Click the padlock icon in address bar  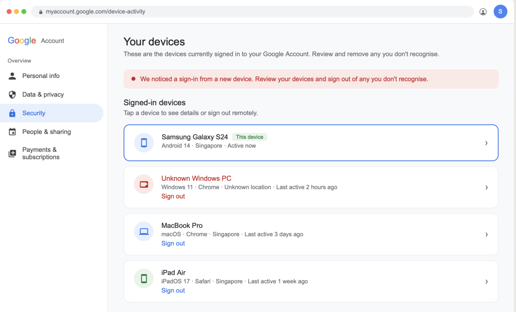point(41,12)
